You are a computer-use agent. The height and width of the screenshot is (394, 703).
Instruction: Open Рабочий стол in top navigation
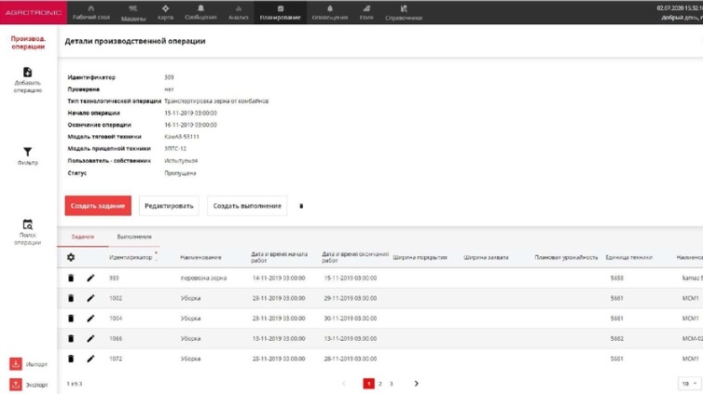91,12
